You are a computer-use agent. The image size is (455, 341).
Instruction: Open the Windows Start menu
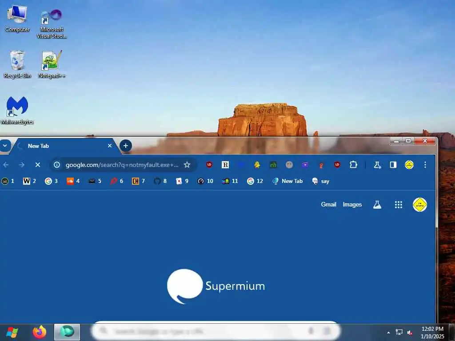(x=12, y=332)
